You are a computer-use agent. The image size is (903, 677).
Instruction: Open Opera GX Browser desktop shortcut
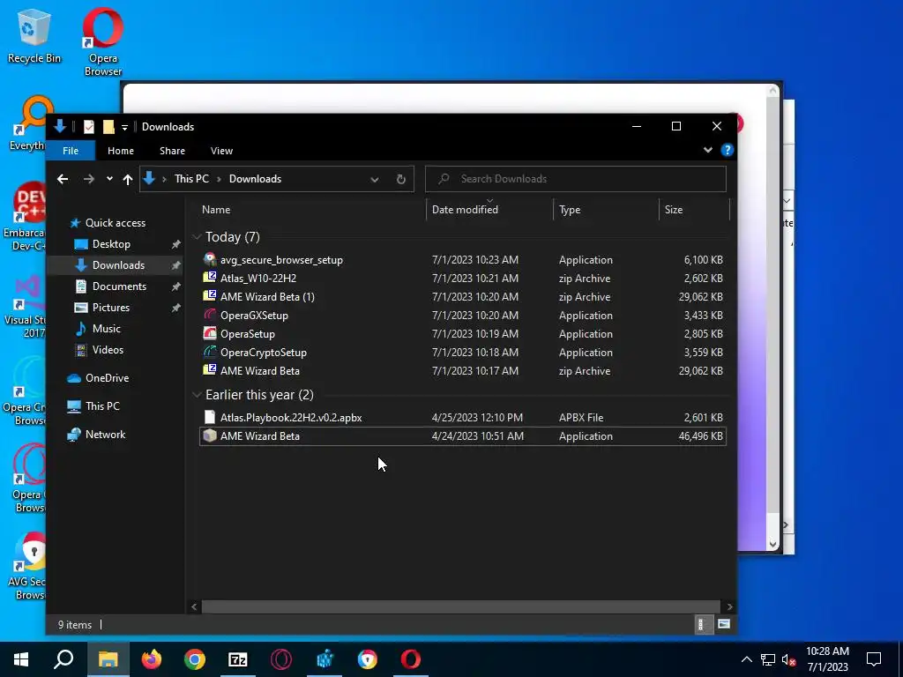click(x=29, y=478)
